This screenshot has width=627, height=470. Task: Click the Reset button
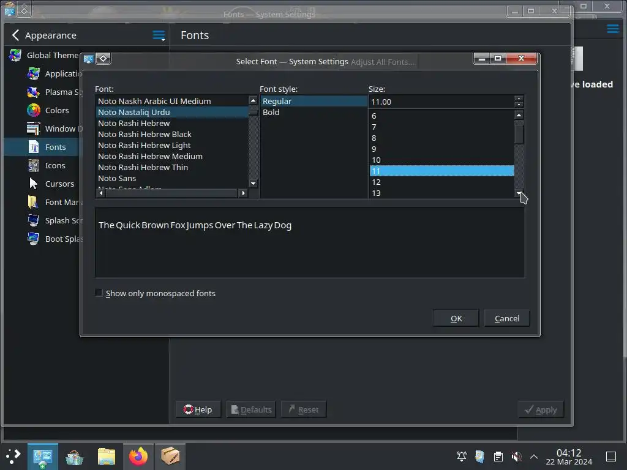tap(304, 409)
